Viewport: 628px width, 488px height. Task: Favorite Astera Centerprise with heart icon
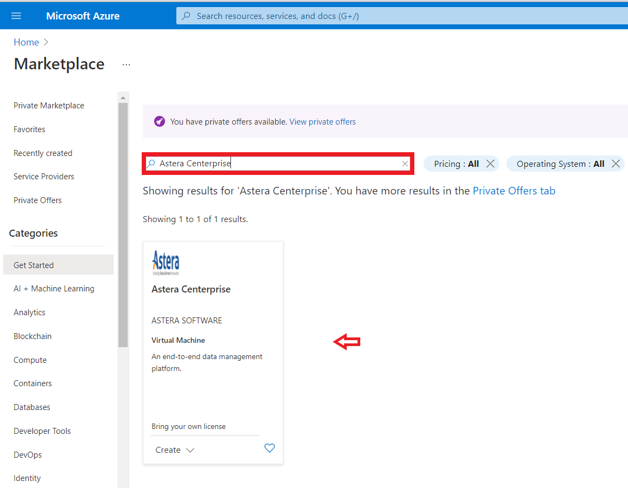[x=269, y=448]
